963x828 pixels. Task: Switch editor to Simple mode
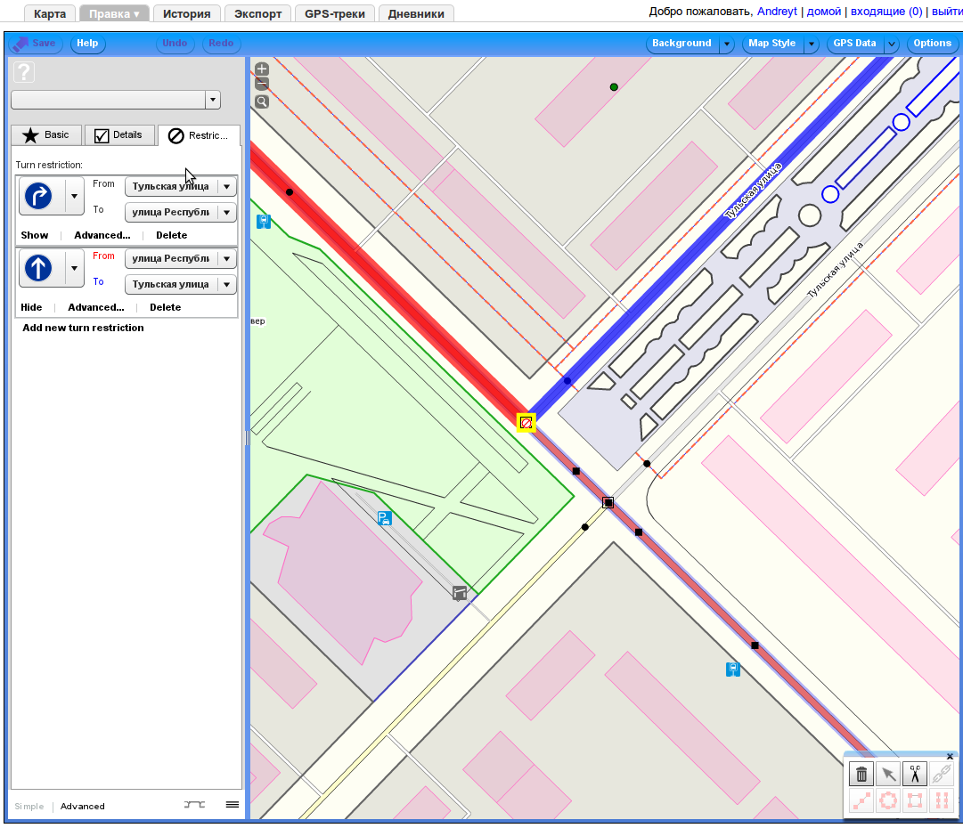(29, 807)
